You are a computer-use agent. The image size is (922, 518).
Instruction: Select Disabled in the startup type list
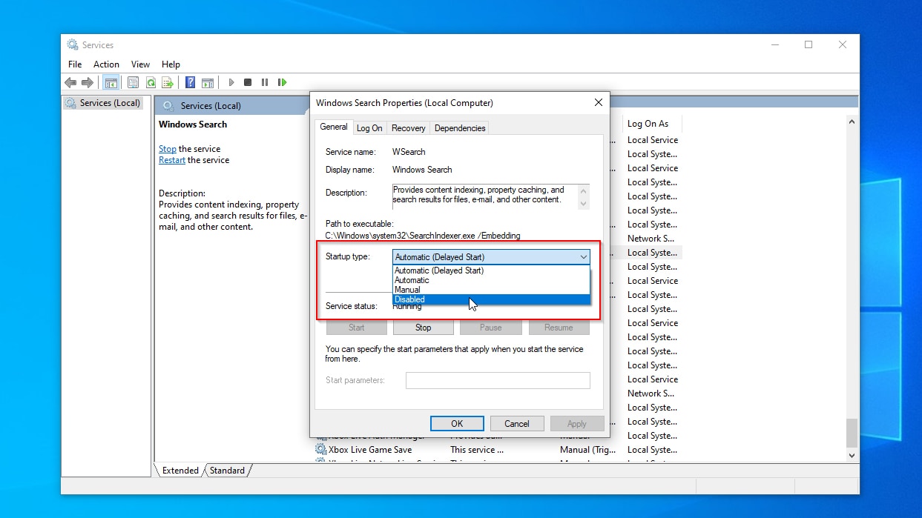[491, 299]
